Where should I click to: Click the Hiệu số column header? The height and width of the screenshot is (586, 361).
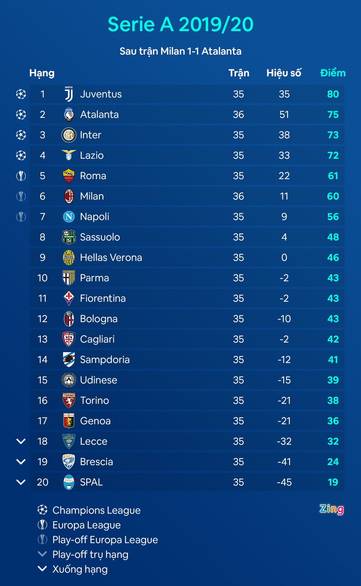(284, 73)
